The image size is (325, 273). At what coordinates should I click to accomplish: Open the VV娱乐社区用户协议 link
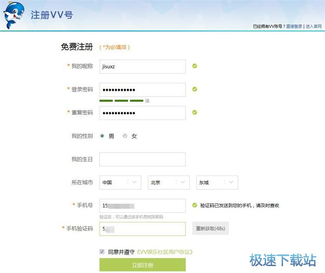coord(164,252)
